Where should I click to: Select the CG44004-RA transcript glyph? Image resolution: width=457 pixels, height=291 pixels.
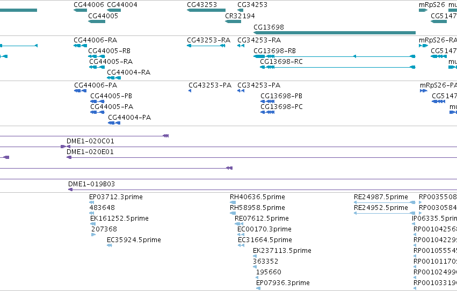[114, 78]
